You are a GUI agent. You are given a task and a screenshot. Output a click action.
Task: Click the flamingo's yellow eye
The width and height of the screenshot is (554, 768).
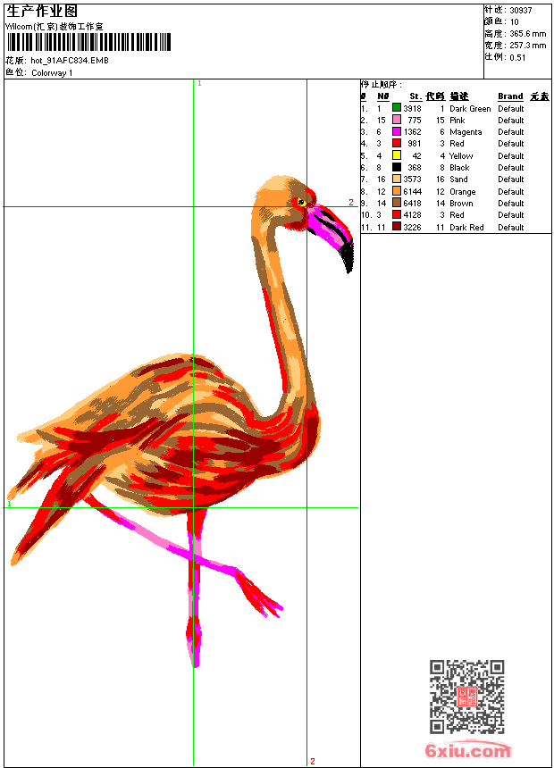pos(301,202)
